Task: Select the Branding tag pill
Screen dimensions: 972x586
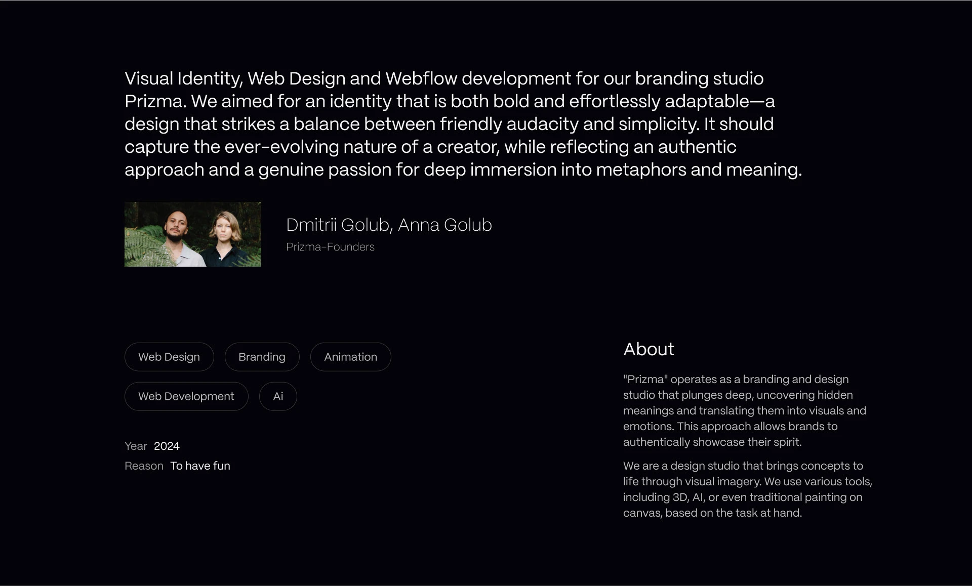Action: click(262, 357)
